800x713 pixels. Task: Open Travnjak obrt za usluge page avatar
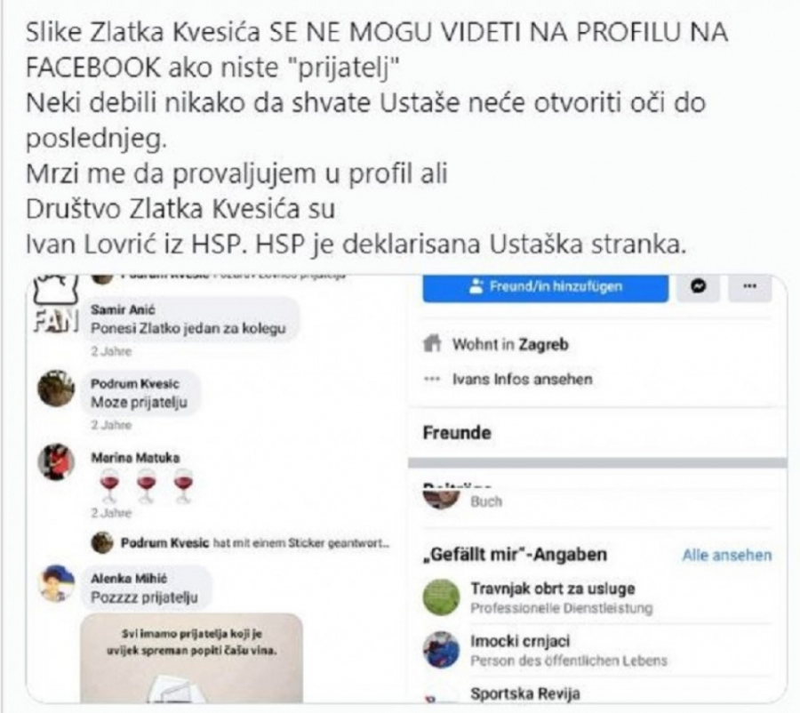click(x=441, y=597)
